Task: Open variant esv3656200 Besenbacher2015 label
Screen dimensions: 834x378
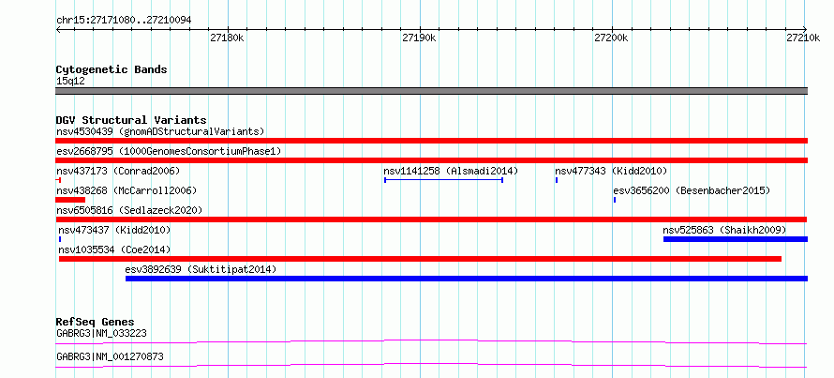Action: pyautogui.click(x=692, y=190)
